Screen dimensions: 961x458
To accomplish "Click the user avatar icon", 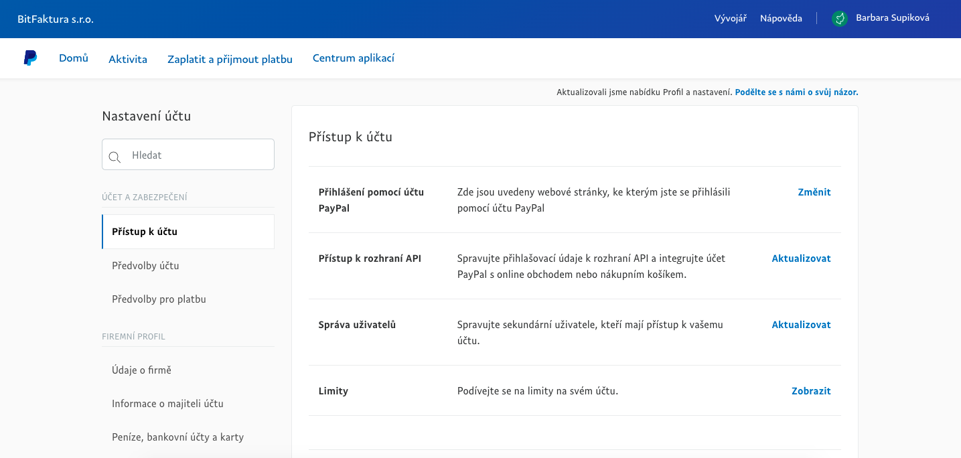I will tap(839, 19).
